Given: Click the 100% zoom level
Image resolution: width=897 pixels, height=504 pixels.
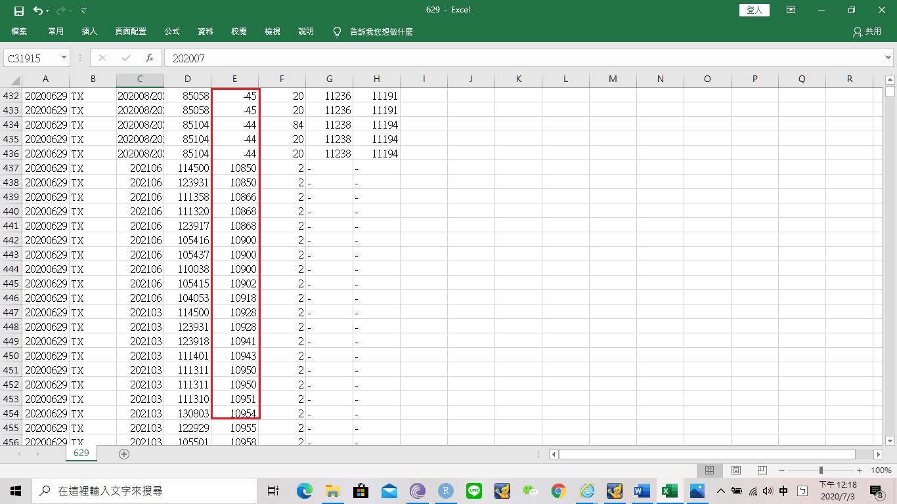Looking at the screenshot, I should tap(881, 471).
